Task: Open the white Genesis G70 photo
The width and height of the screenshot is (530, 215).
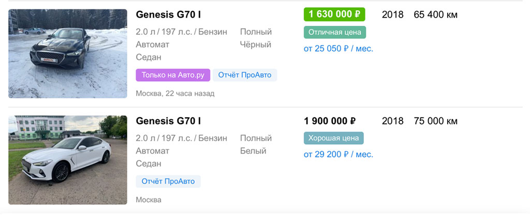Action: pyautogui.click(x=67, y=160)
